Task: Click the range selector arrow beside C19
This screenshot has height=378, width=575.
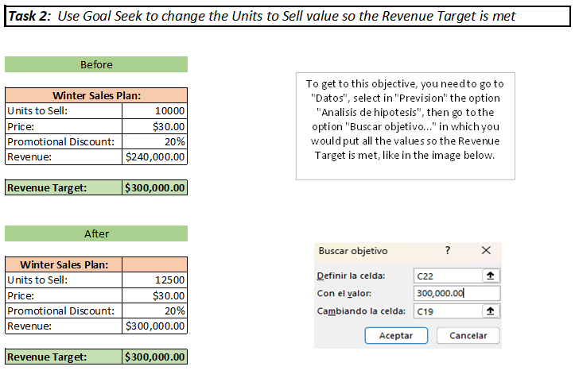Action: pos(490,311)
